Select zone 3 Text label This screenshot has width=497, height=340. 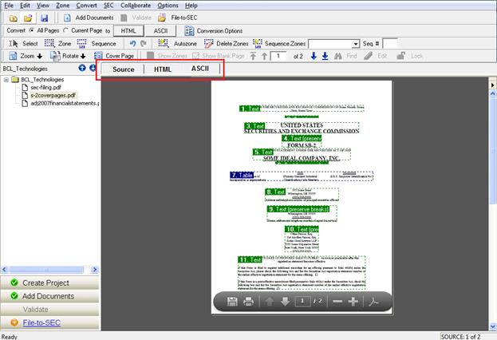pos(254,126)
